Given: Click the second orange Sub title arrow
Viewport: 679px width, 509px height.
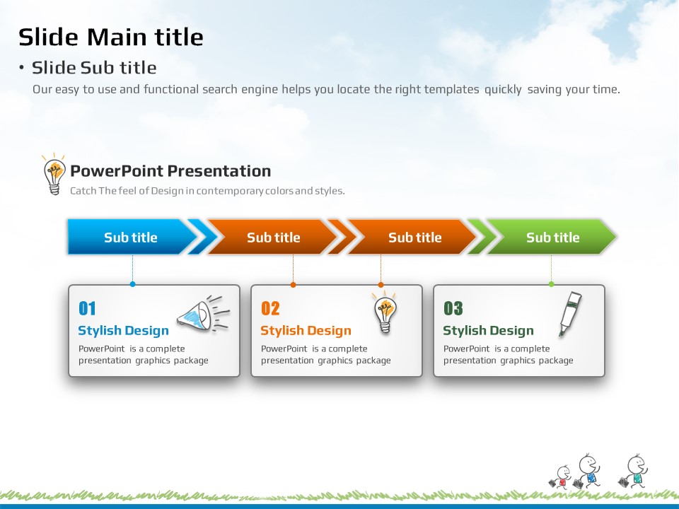Looking at the screenshot, I should pos(414,238).
